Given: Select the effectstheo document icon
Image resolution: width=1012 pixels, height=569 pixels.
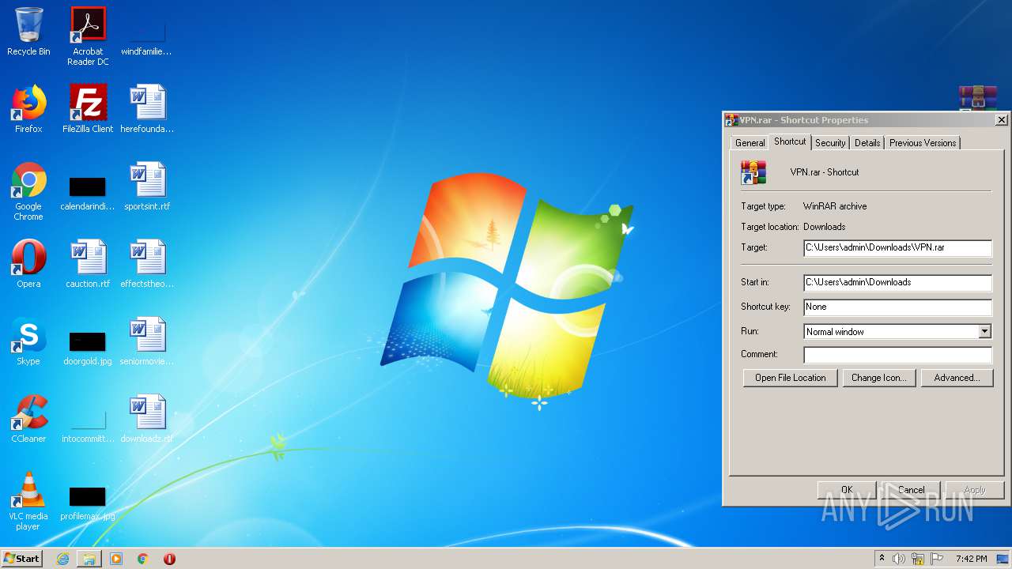Looking at the screenshot, I should (147, 264).
